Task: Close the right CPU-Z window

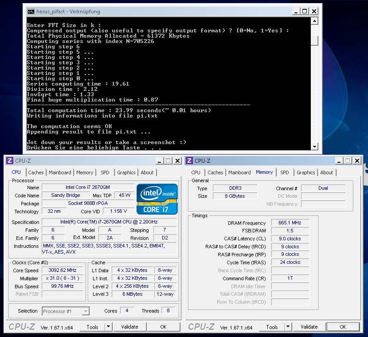Action: tap(357, 161)
